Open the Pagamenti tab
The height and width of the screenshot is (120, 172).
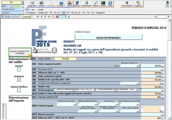pyautogui.click(x=100, y=13)
